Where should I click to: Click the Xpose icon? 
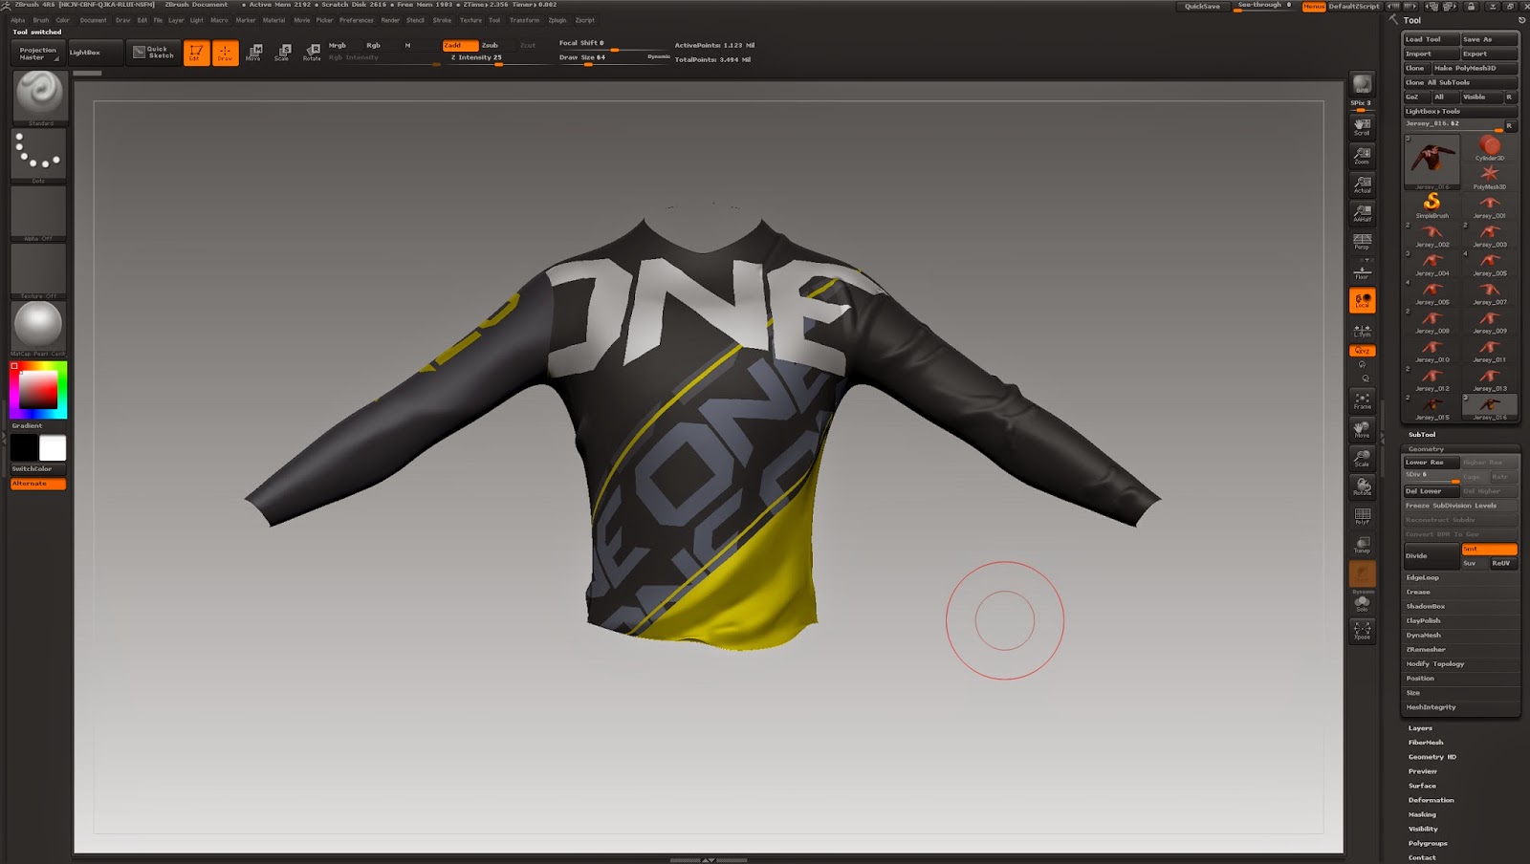(x=1362, y=630)
